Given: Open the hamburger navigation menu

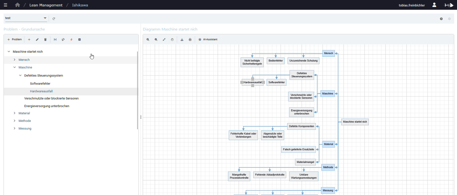Looking at the screenshot, I should click(5, 5).
